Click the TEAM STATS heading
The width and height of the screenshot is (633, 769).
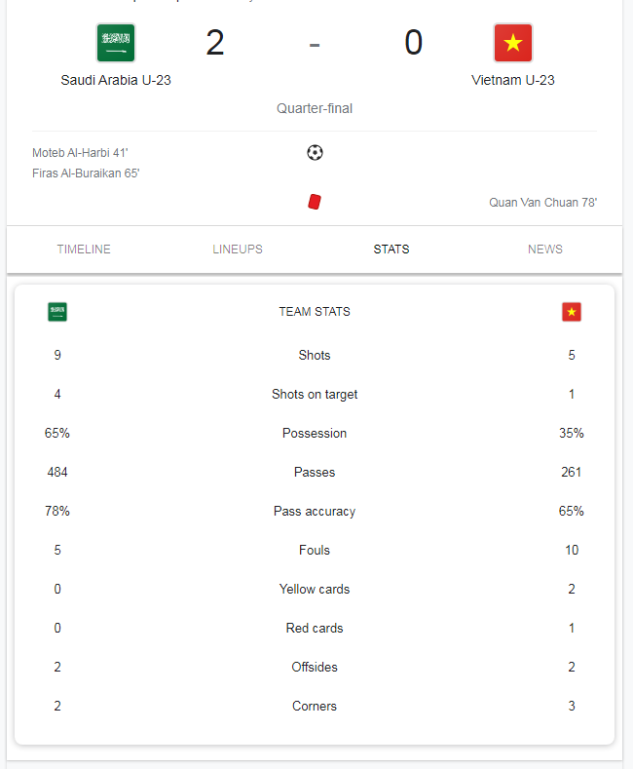[x=315, y=312]
